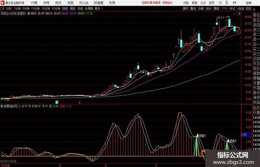Screen dimensions: 260x167
Task: Open the 资讯 menu
Action: tap(58, 3)
